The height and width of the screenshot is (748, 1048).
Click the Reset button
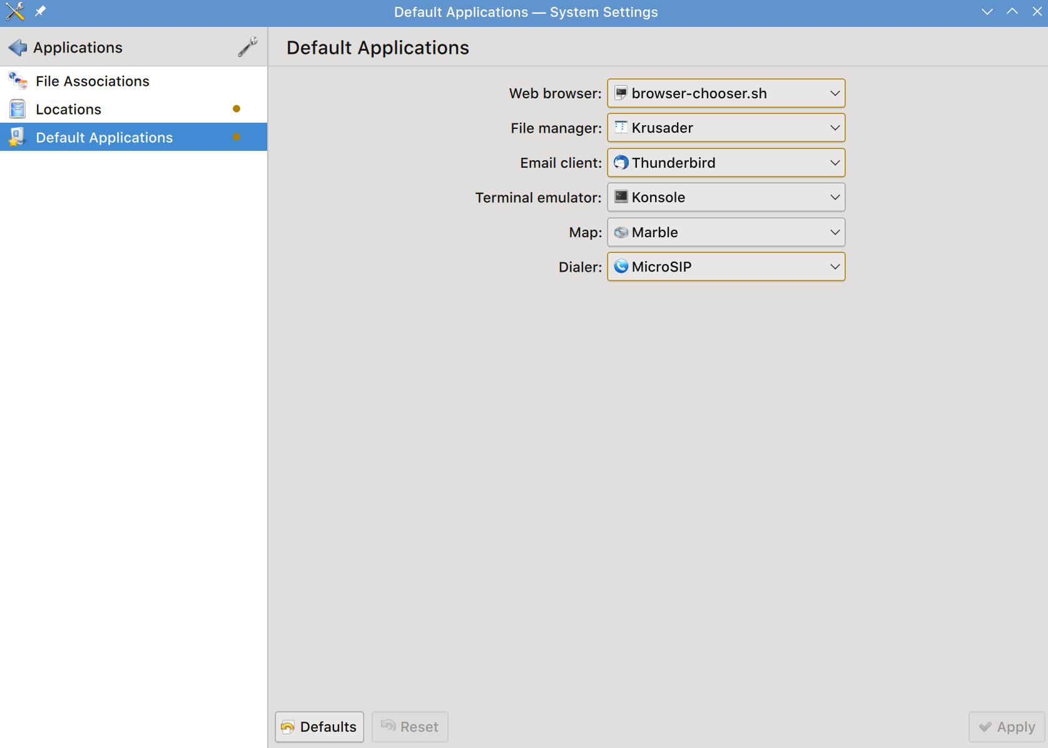tap(410, 727)
